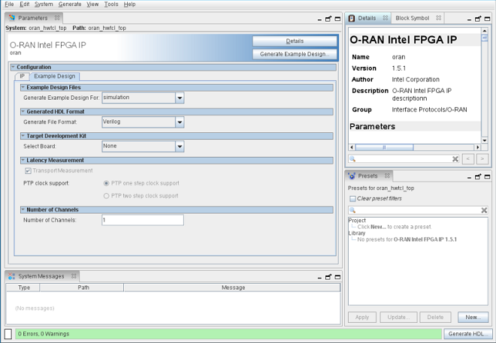496x343 pixels.
Task: Click the Details horizontal scrollbar thumb
Action: pyautogui.click(x=384, y=148)
